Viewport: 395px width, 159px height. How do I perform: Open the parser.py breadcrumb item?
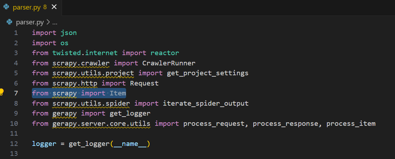(30, 22)
